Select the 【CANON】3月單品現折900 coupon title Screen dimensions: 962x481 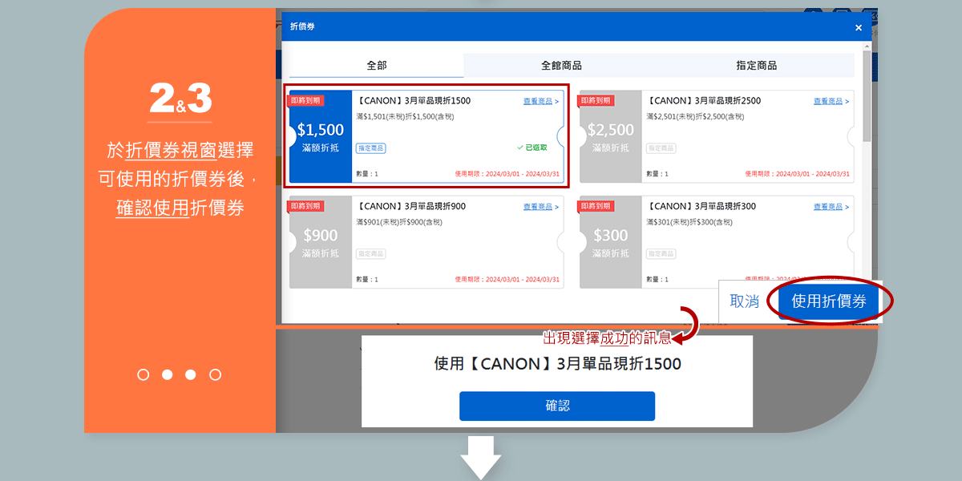coord(410,207)
